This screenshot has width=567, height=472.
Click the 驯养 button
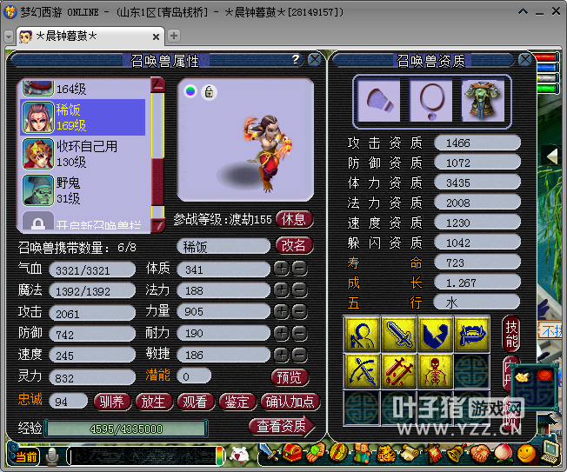[x=112, y=402]
